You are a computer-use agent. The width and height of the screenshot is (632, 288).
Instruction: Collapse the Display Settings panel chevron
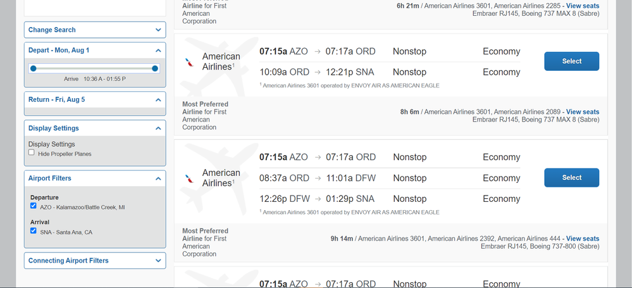click(158, 128)
